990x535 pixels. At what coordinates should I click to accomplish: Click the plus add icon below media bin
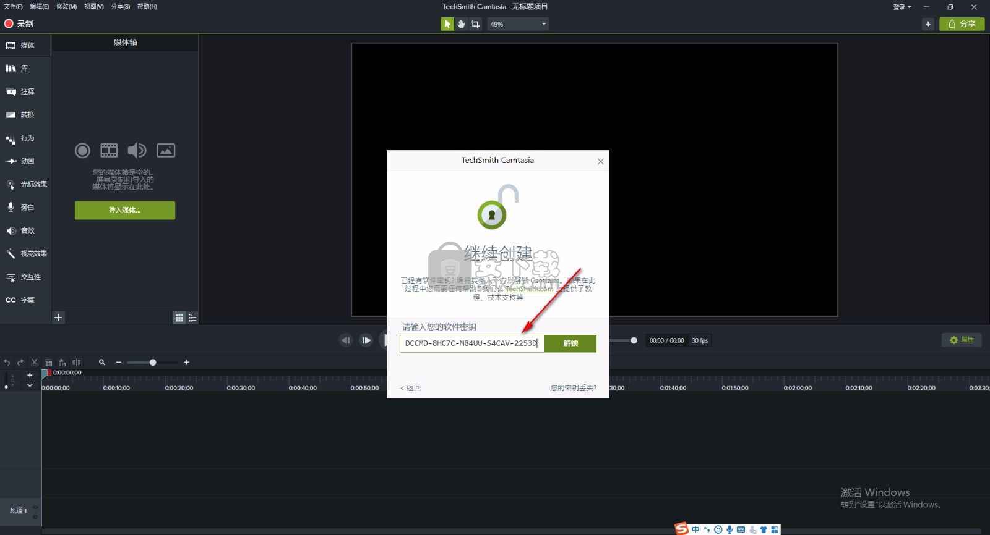pos(58,318)
